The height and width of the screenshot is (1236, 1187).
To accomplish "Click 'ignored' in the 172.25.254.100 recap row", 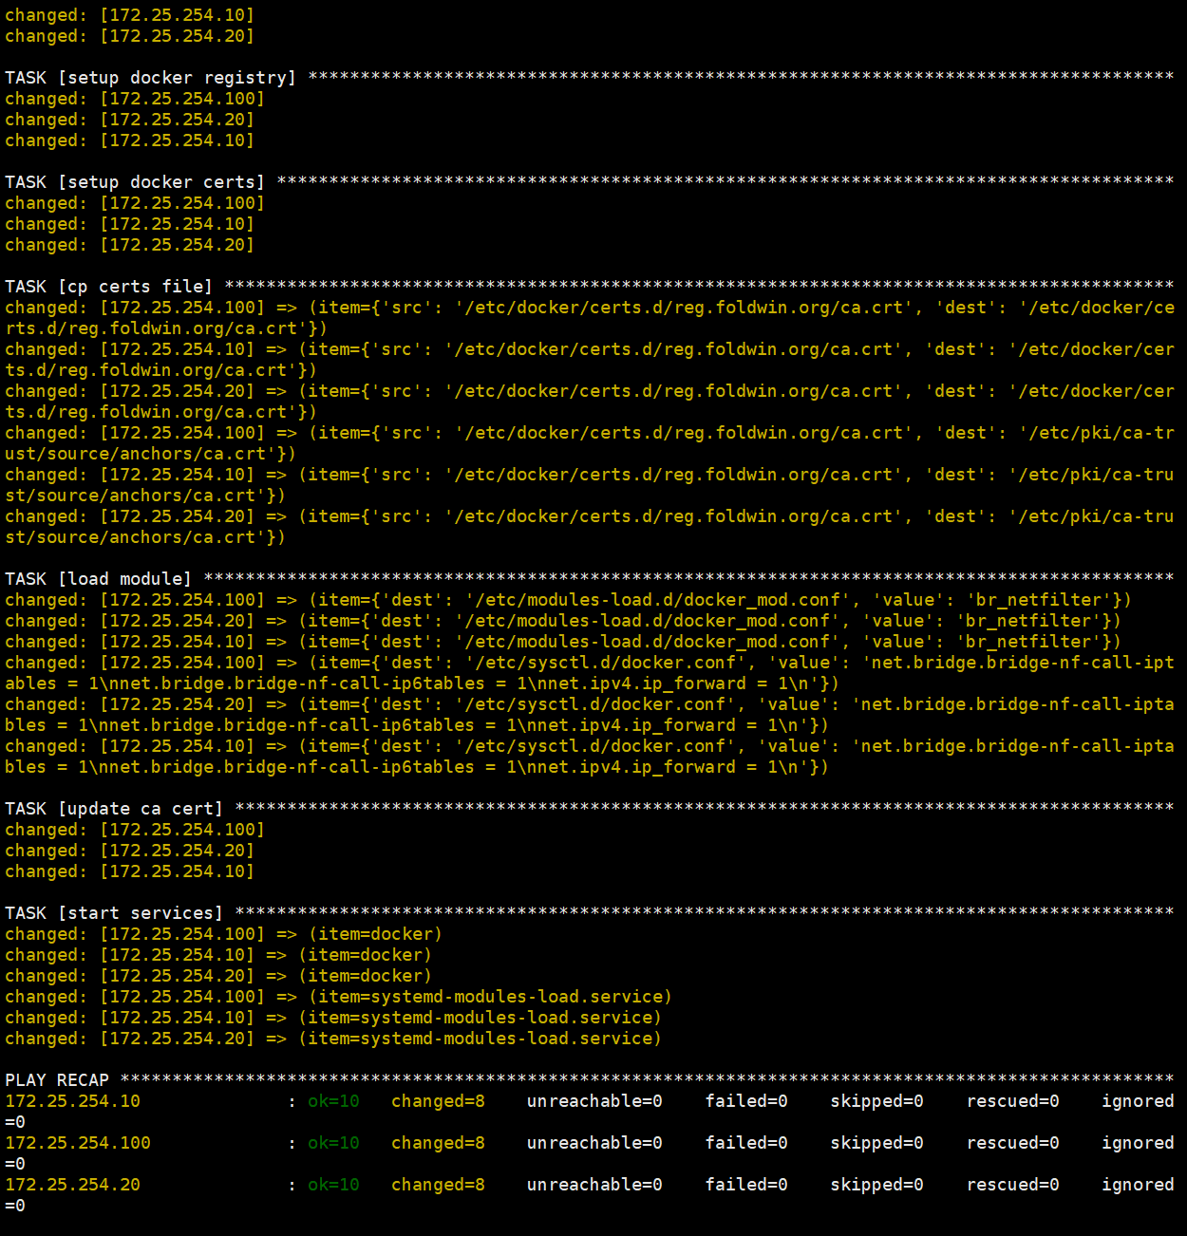I will pyautogui.click(x=1138, y=1143).
